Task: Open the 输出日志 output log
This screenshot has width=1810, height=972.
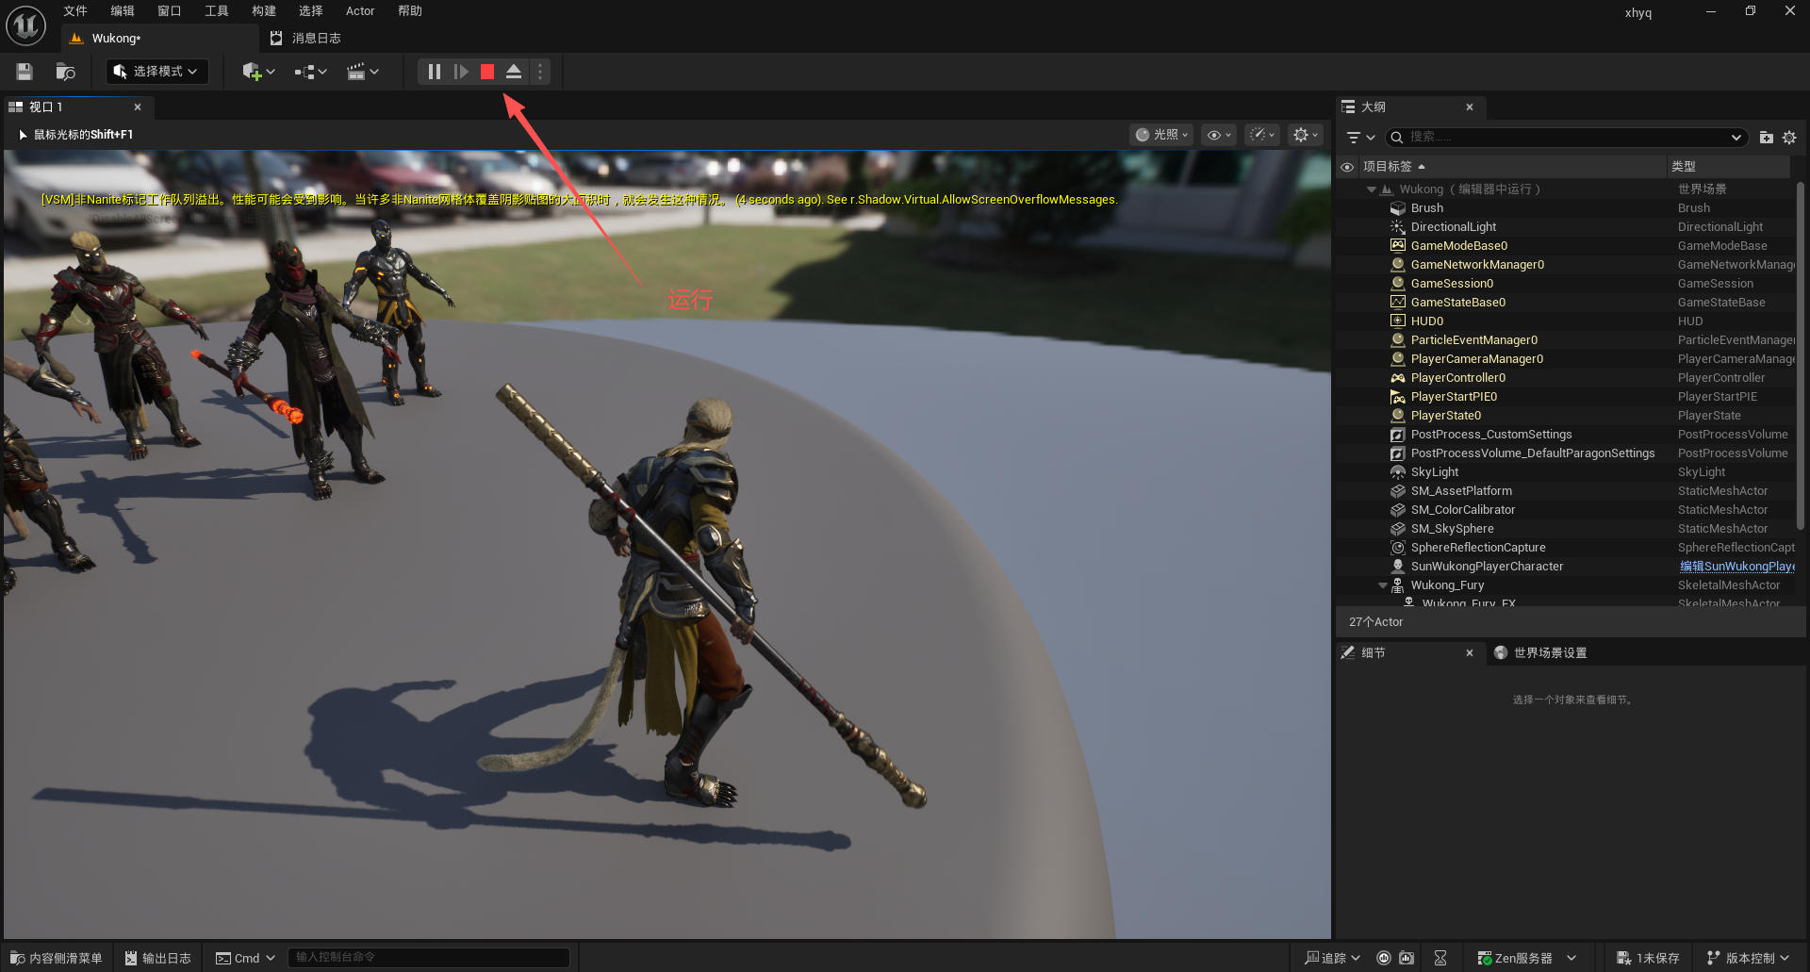Action: [157, 958]
